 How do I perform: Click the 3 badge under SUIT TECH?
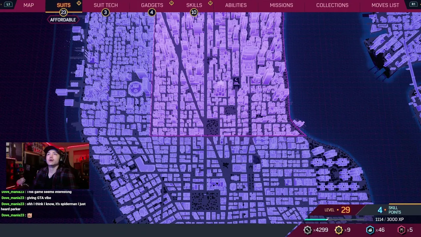pos(105,13)
